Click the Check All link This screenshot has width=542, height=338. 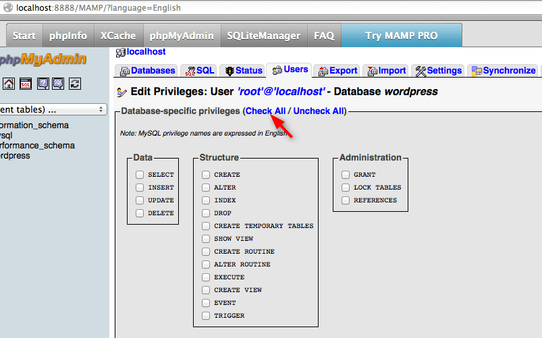(265, 111)
